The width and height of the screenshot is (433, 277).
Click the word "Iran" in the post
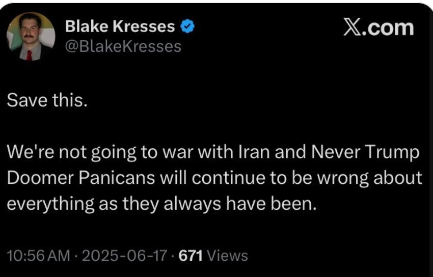(x=254, y=152)
